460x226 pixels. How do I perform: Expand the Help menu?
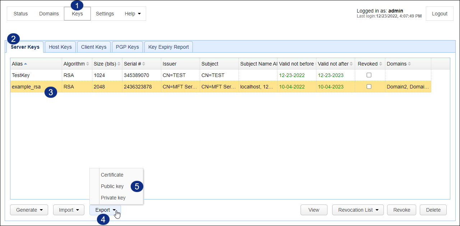133,14
